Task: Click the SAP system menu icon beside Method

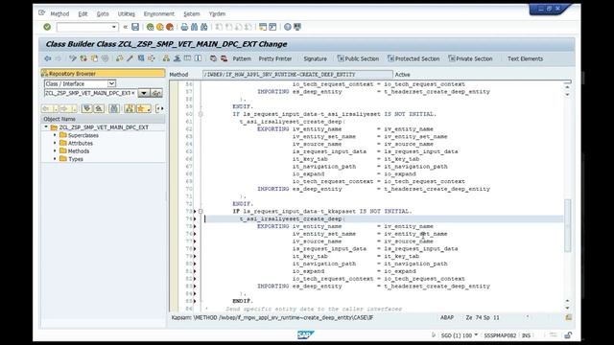Action: coord(42,12)
